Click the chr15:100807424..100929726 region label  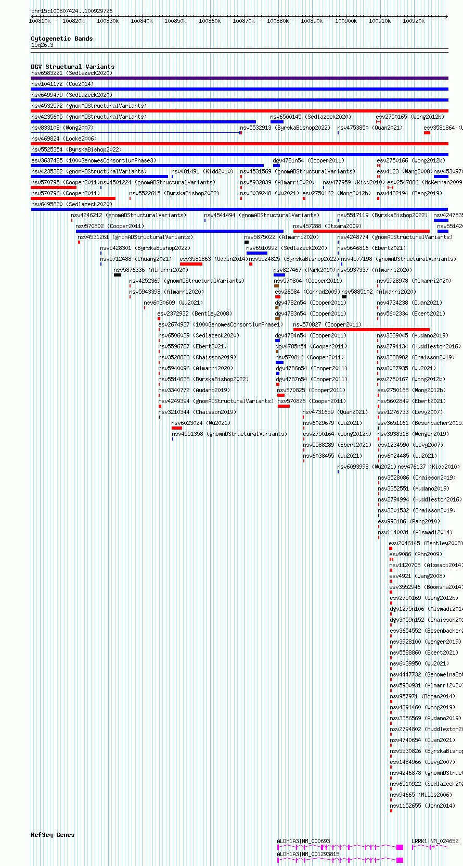coord(72,11)
